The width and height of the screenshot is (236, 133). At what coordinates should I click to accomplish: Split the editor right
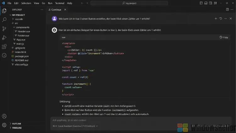[x=227, y=9]
